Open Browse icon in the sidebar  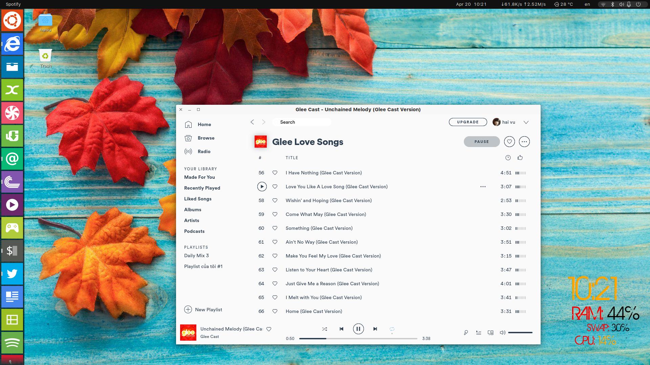click(x=188, y=138)
